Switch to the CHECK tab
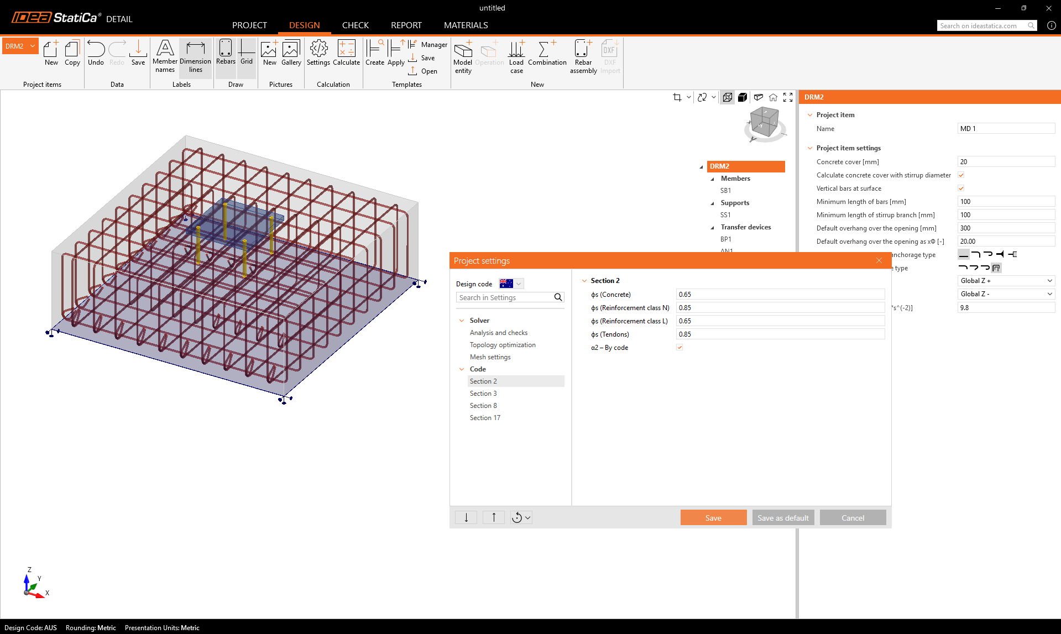The height and width of the screenshot is (634, 1061). pos(355,25)
